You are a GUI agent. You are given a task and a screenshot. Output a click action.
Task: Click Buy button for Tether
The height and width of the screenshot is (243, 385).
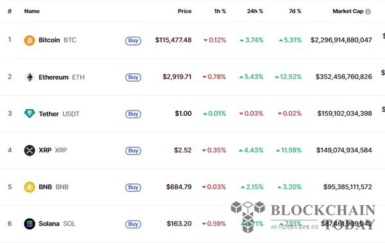[x=133, y=114]
